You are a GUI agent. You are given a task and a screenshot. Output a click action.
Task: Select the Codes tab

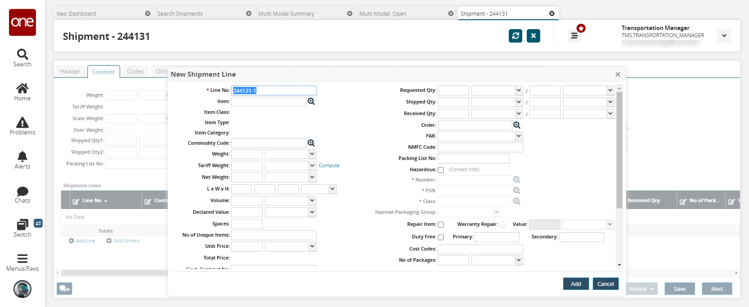coord(135,71)
